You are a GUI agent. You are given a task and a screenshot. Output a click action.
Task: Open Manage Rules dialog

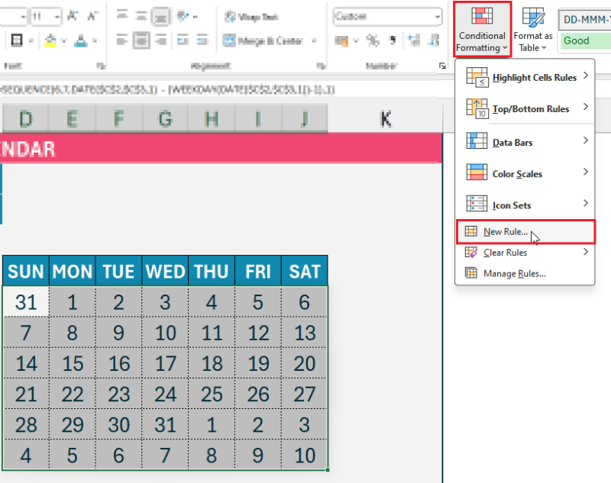tap(514, 273)
